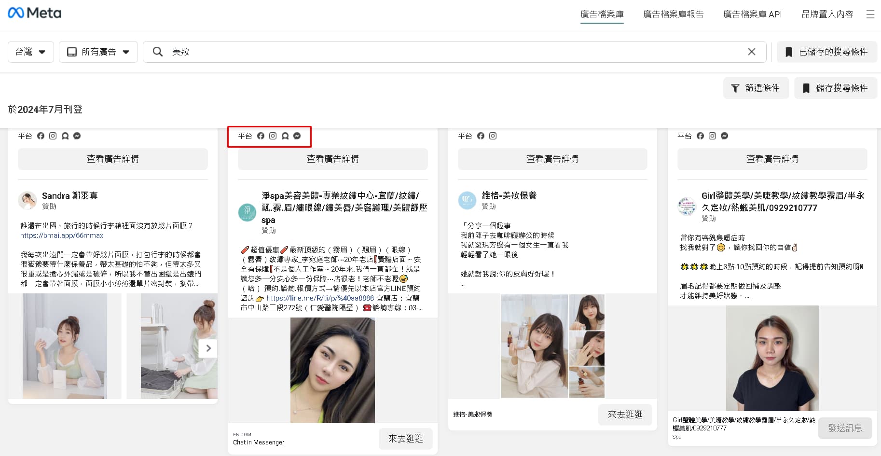881x456 pixels.
Task: View ad details for the 維格-美妝保養 ad
Action: click(552, 159)
